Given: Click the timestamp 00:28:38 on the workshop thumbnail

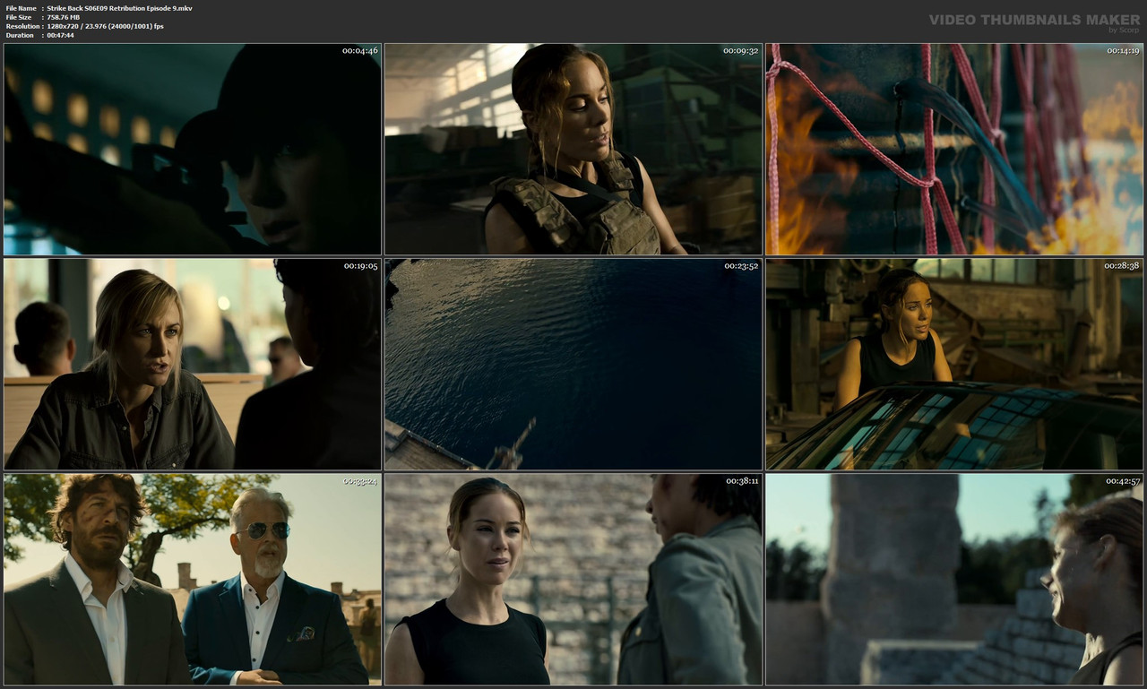Looking at the screenshot, I should point(1123,266).
